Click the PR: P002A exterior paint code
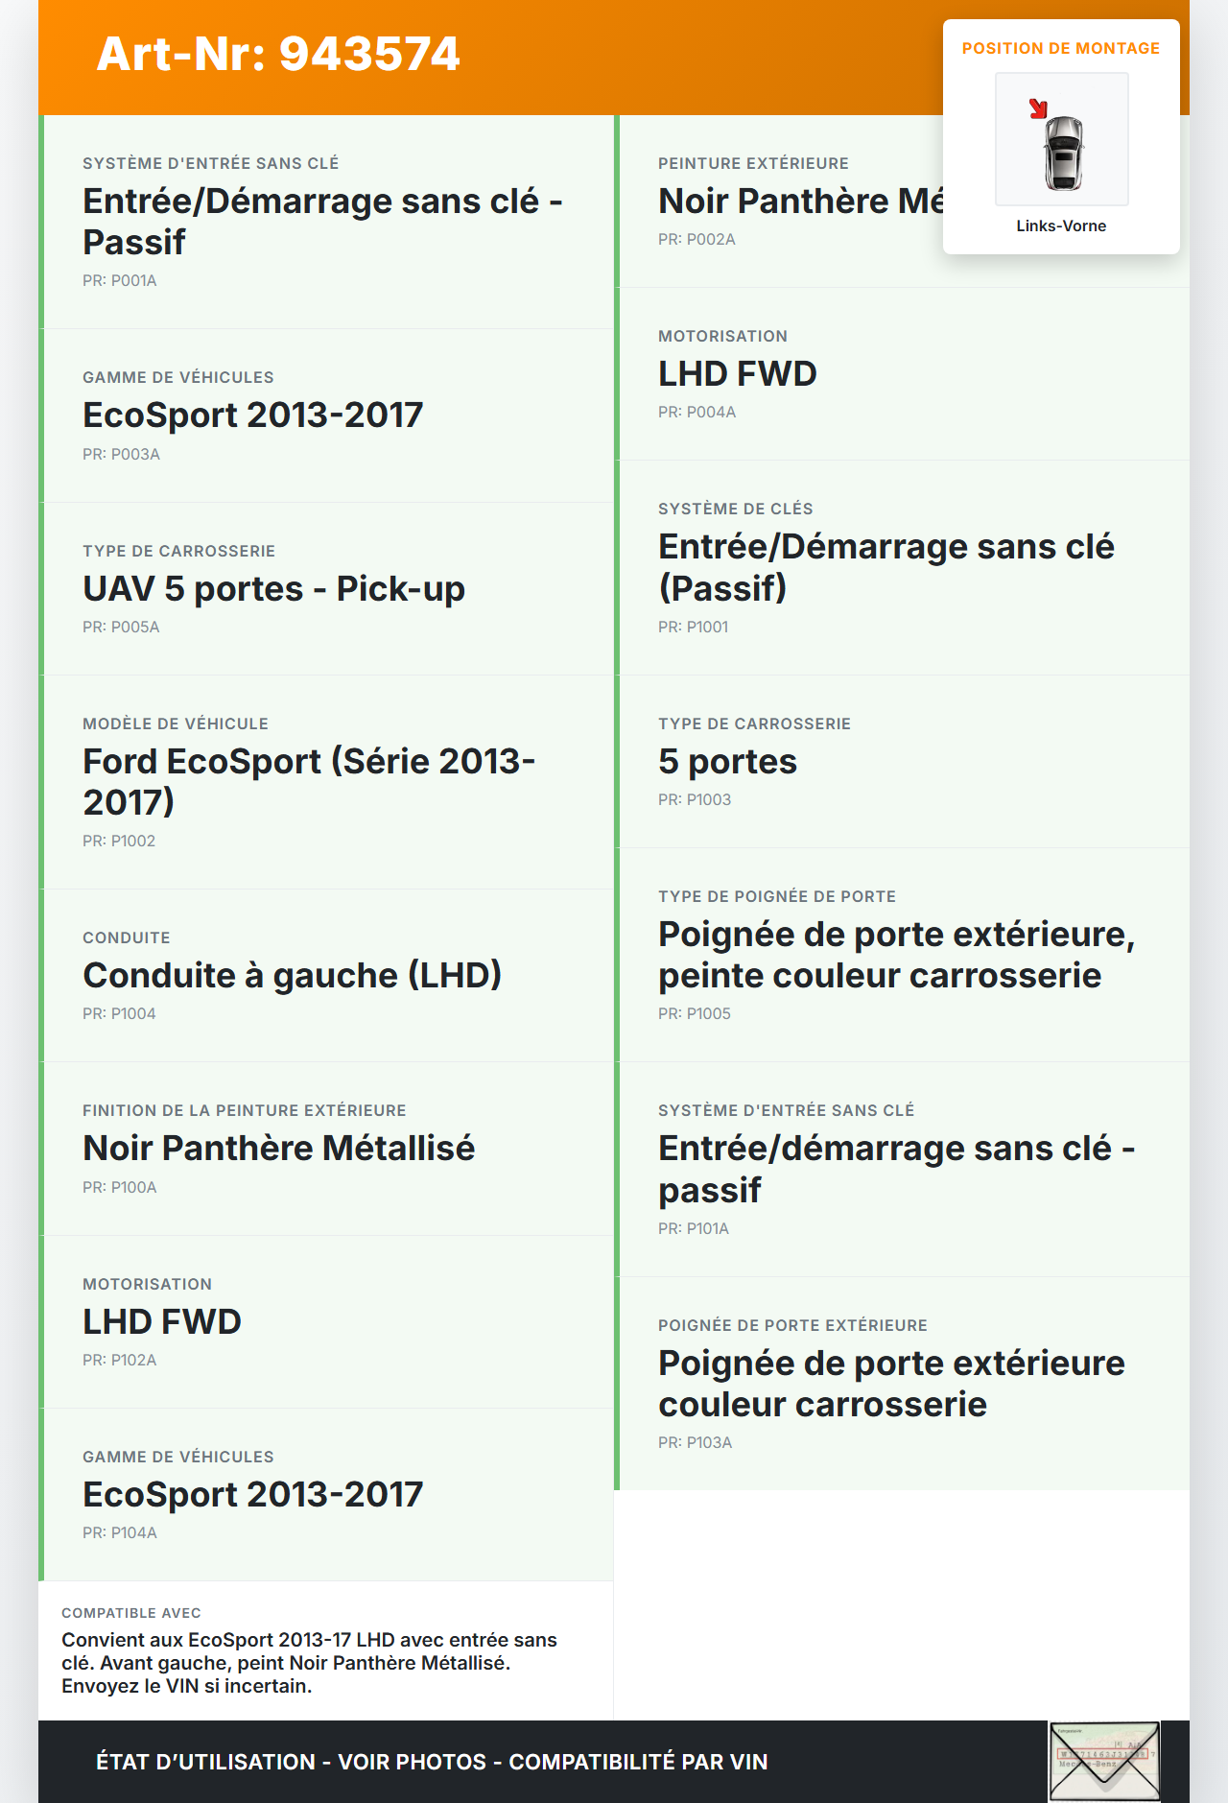1228x1803 pixels. (697, 239)
